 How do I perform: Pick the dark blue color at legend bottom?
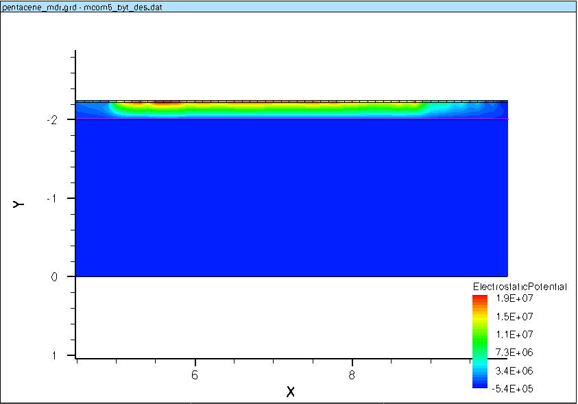(480, 386)
